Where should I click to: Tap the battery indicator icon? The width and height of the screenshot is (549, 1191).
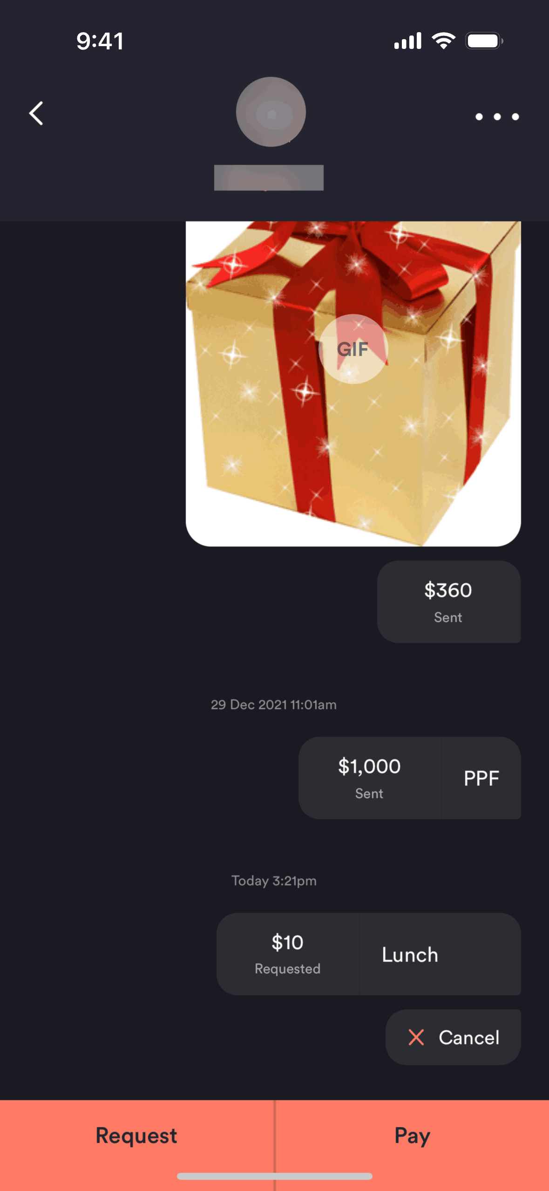(484, 41)
